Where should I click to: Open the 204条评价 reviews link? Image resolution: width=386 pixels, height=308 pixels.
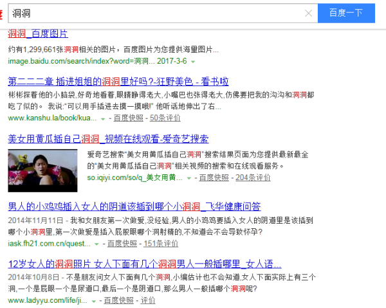(253, 177)
